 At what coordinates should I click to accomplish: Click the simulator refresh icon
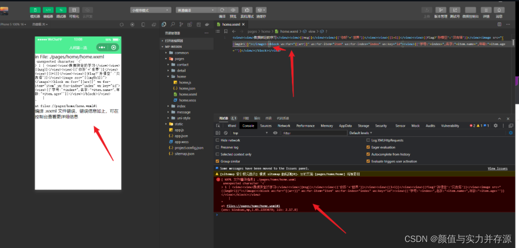121,24
